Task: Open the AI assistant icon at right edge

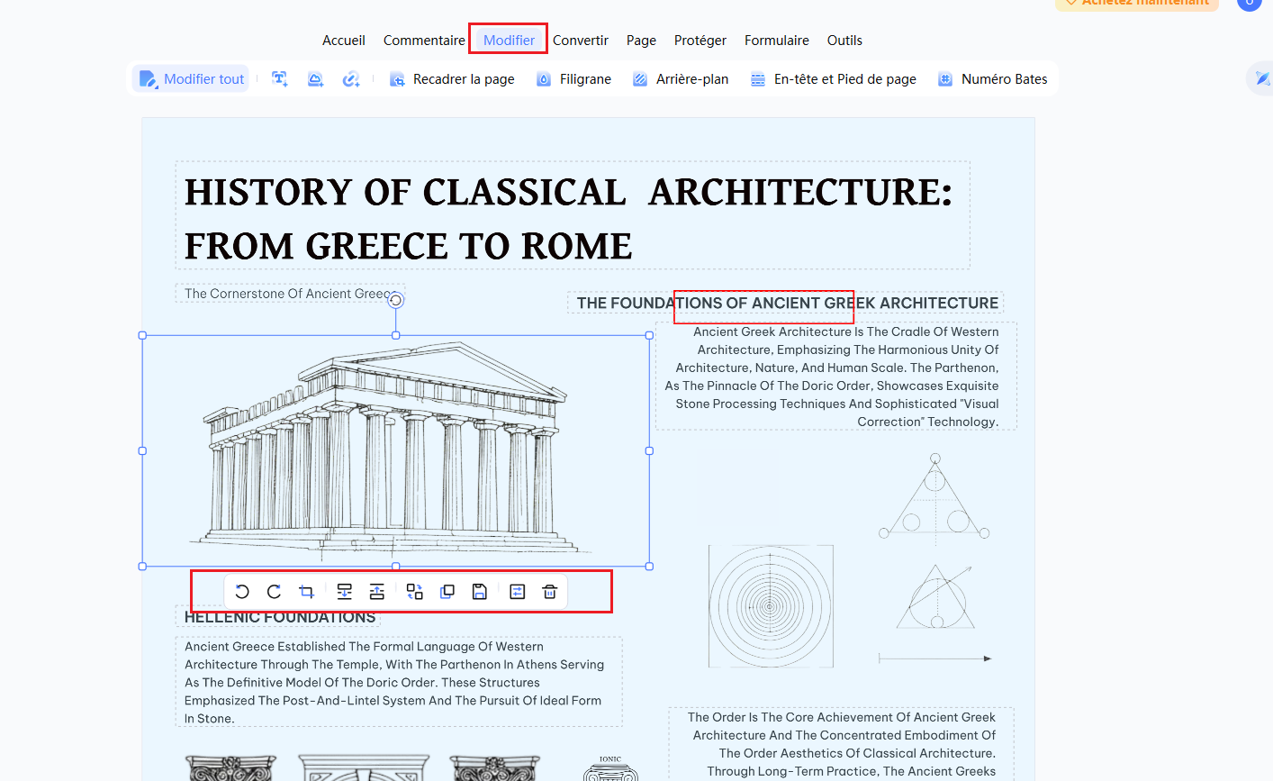Action: click(x=1262, y=79)
